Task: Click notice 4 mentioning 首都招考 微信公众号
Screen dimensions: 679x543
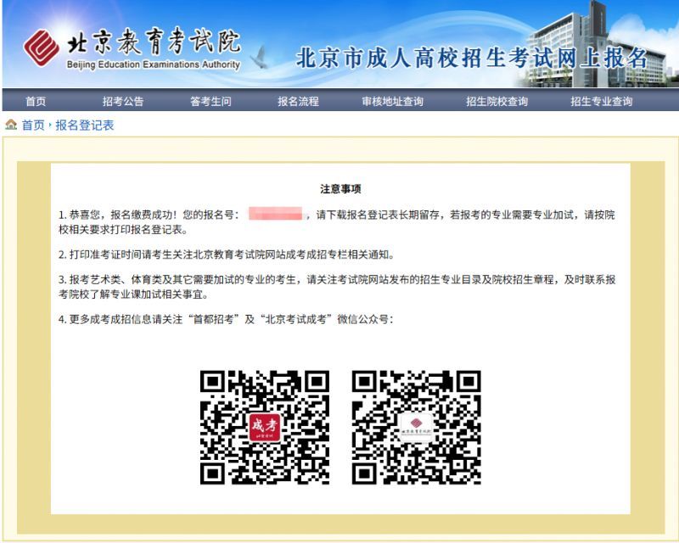Action: [x=226, y=320]
